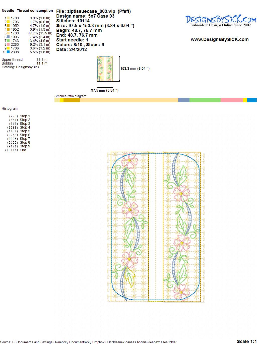Click the pink segment in stitches ratio bar
This screenshot has width=257, height=344.
pyautogui.click(x=231, y=100)
